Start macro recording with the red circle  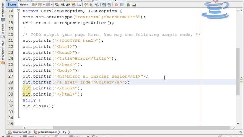(116, 5)
